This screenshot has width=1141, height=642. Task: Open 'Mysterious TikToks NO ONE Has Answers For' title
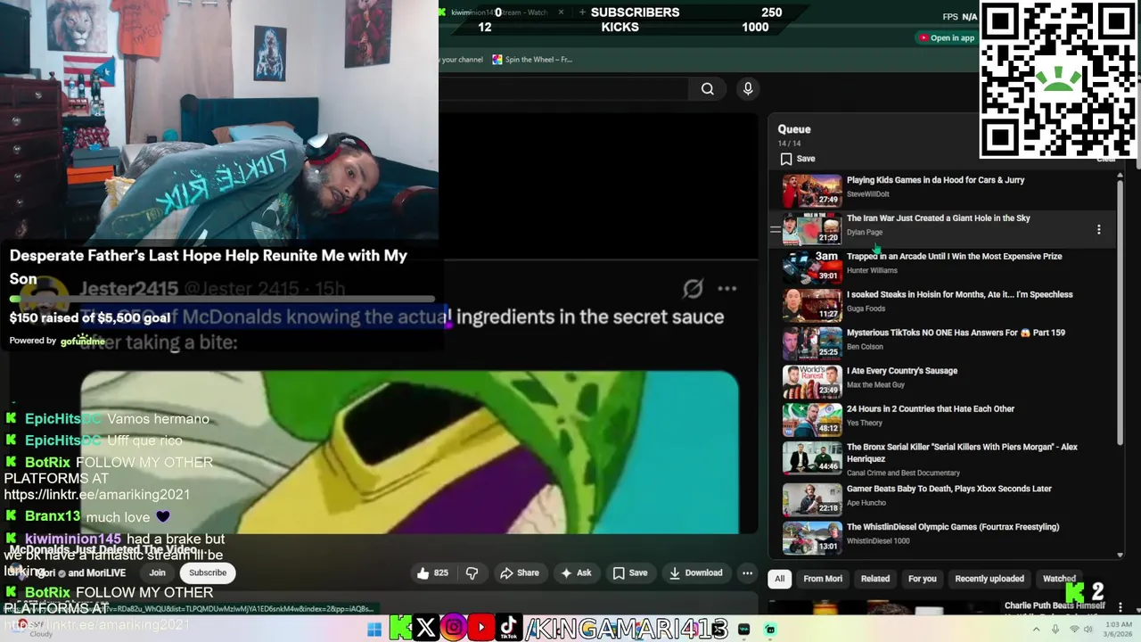point(956,333)
